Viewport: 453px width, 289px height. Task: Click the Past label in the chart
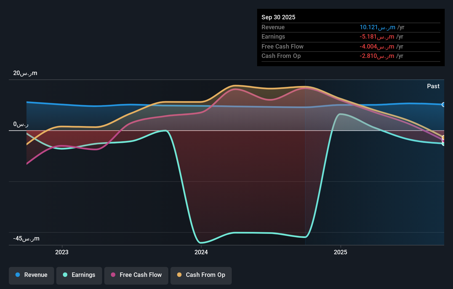click(433, 86)
